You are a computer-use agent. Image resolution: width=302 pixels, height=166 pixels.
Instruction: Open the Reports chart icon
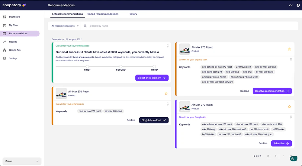click(5, 42)
